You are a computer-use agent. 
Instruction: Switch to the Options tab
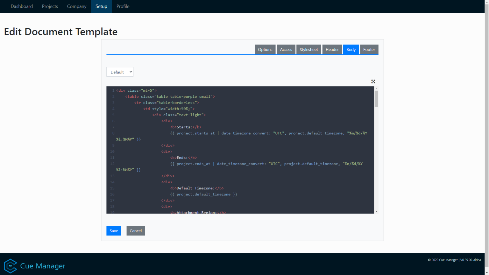pos(265,49)
